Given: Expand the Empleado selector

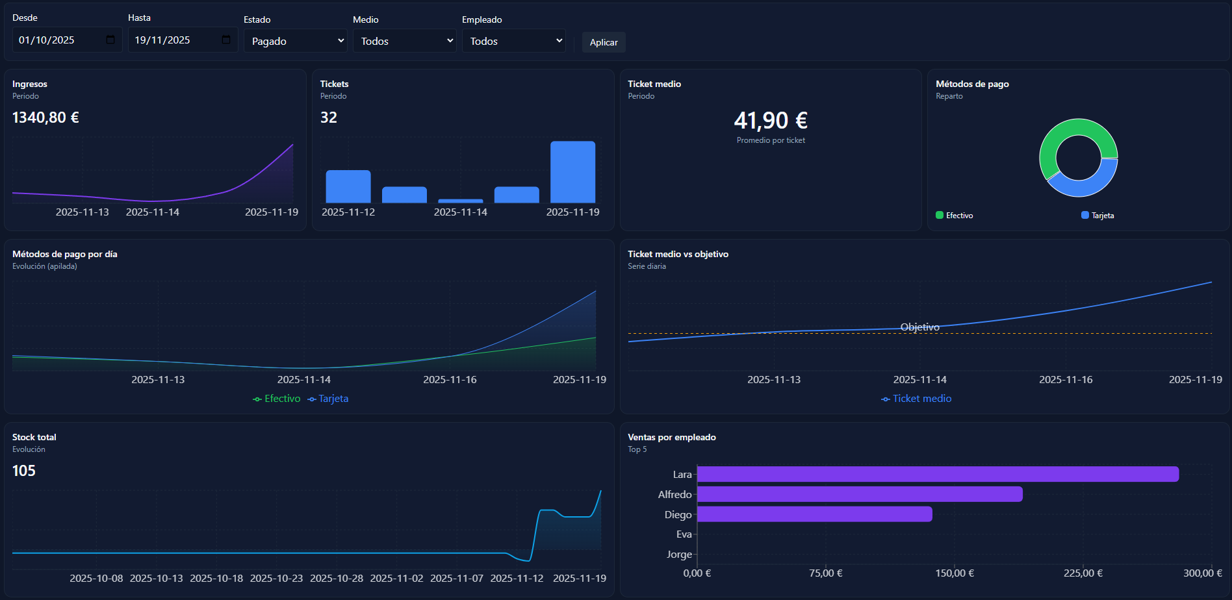Looking at the screenshot, I should click(x=513, y=40).
